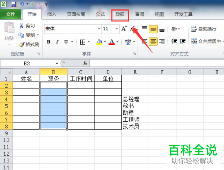Select the 单位 header cell

[x=108, y=79]
